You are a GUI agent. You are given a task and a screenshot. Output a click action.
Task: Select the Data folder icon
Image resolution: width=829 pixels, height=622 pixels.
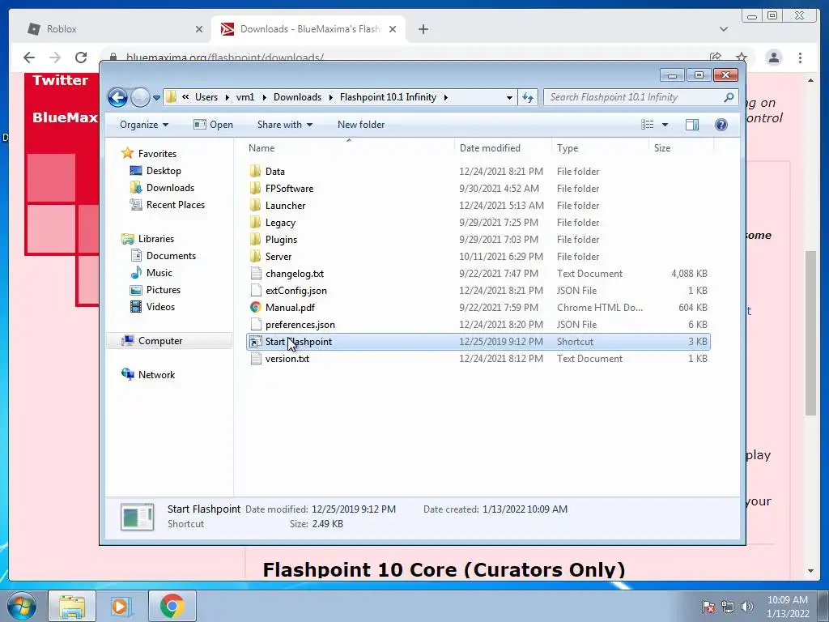[255, 172]
